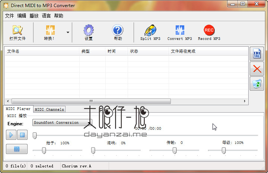
Task: Close the Direct MIDI to MP3 Converter window
Action: tap(256, 4)
